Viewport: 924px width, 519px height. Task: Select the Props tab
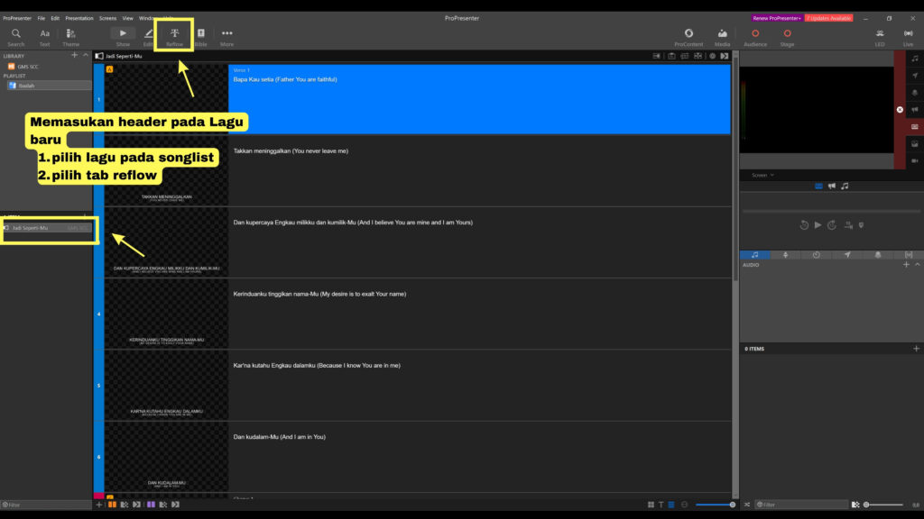point(877,255)
